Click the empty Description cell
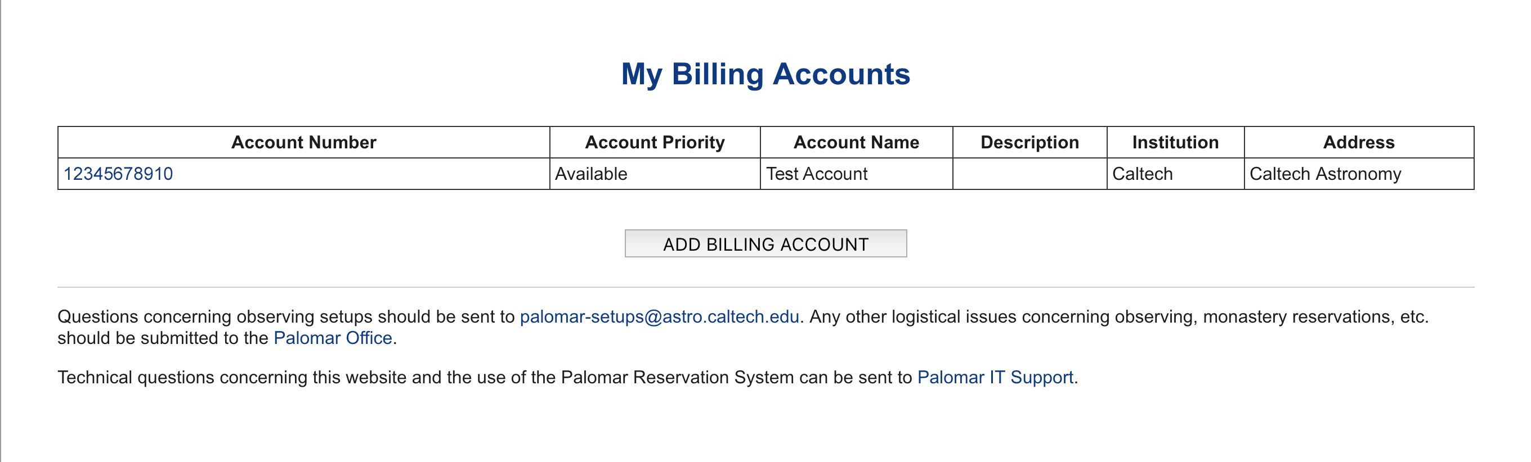Screen dimensions: 1531x462 tap(1029, 174)
